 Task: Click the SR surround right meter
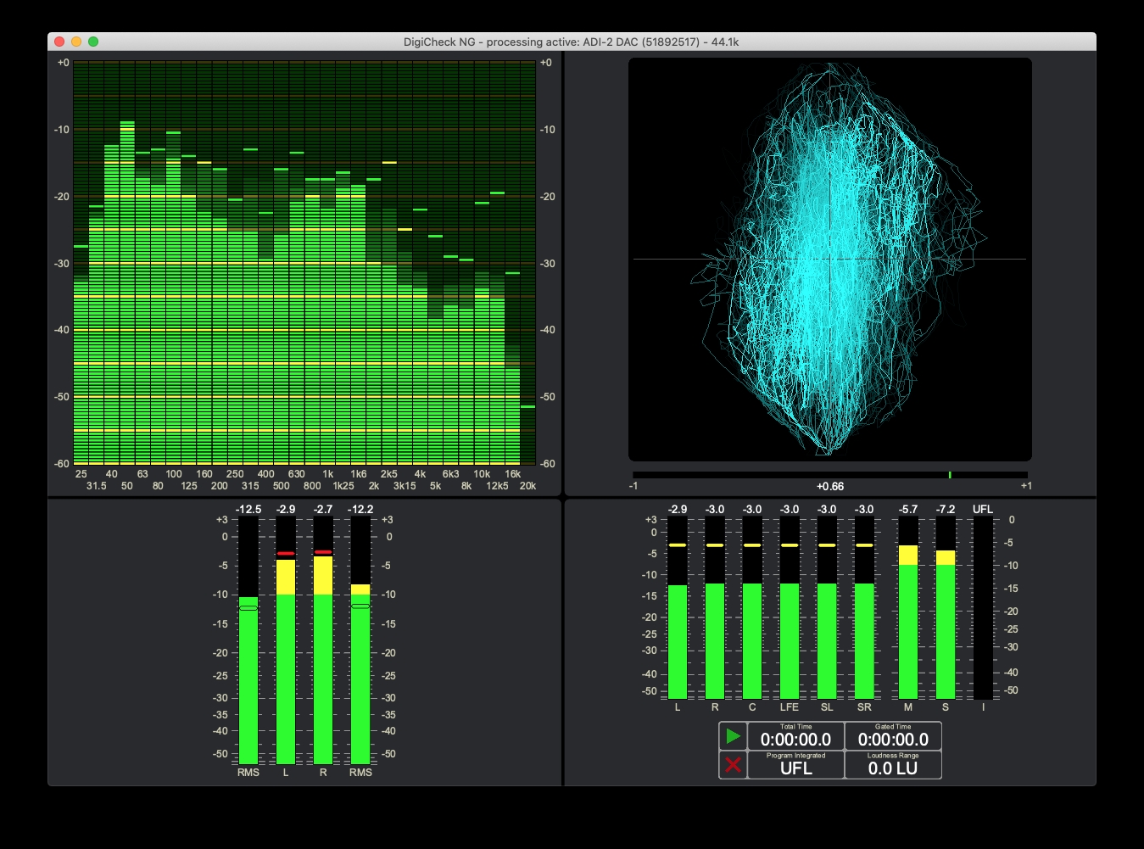point(864,636)
